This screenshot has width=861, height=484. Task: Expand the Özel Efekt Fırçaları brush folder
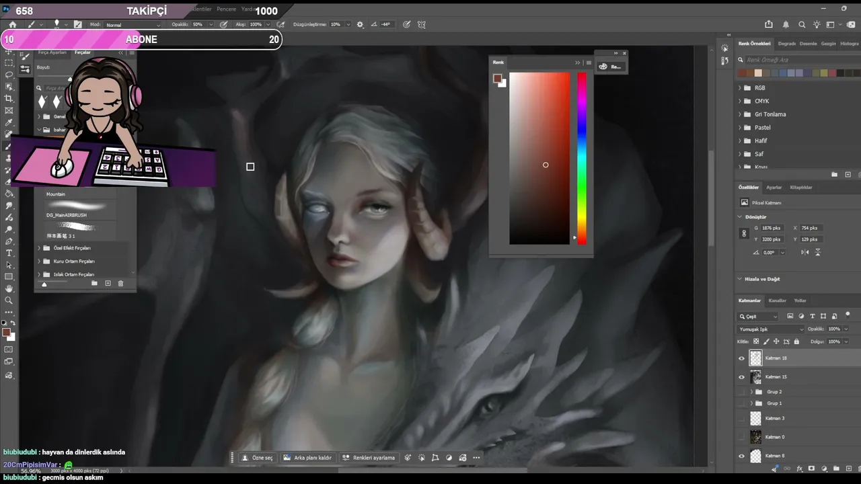point(39,248)
